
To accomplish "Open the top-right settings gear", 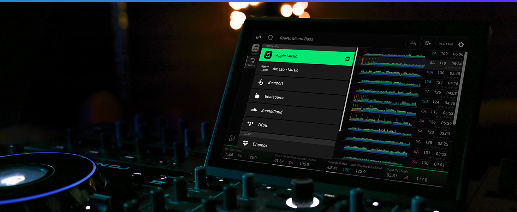I will (461, 45).
